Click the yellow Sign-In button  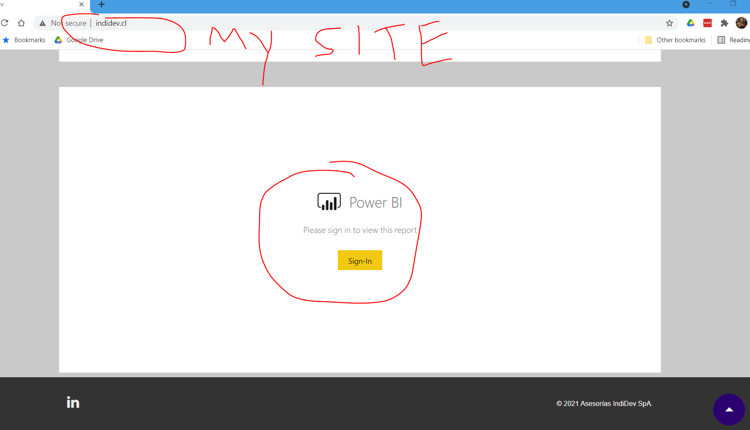click(x=360, y=260)
